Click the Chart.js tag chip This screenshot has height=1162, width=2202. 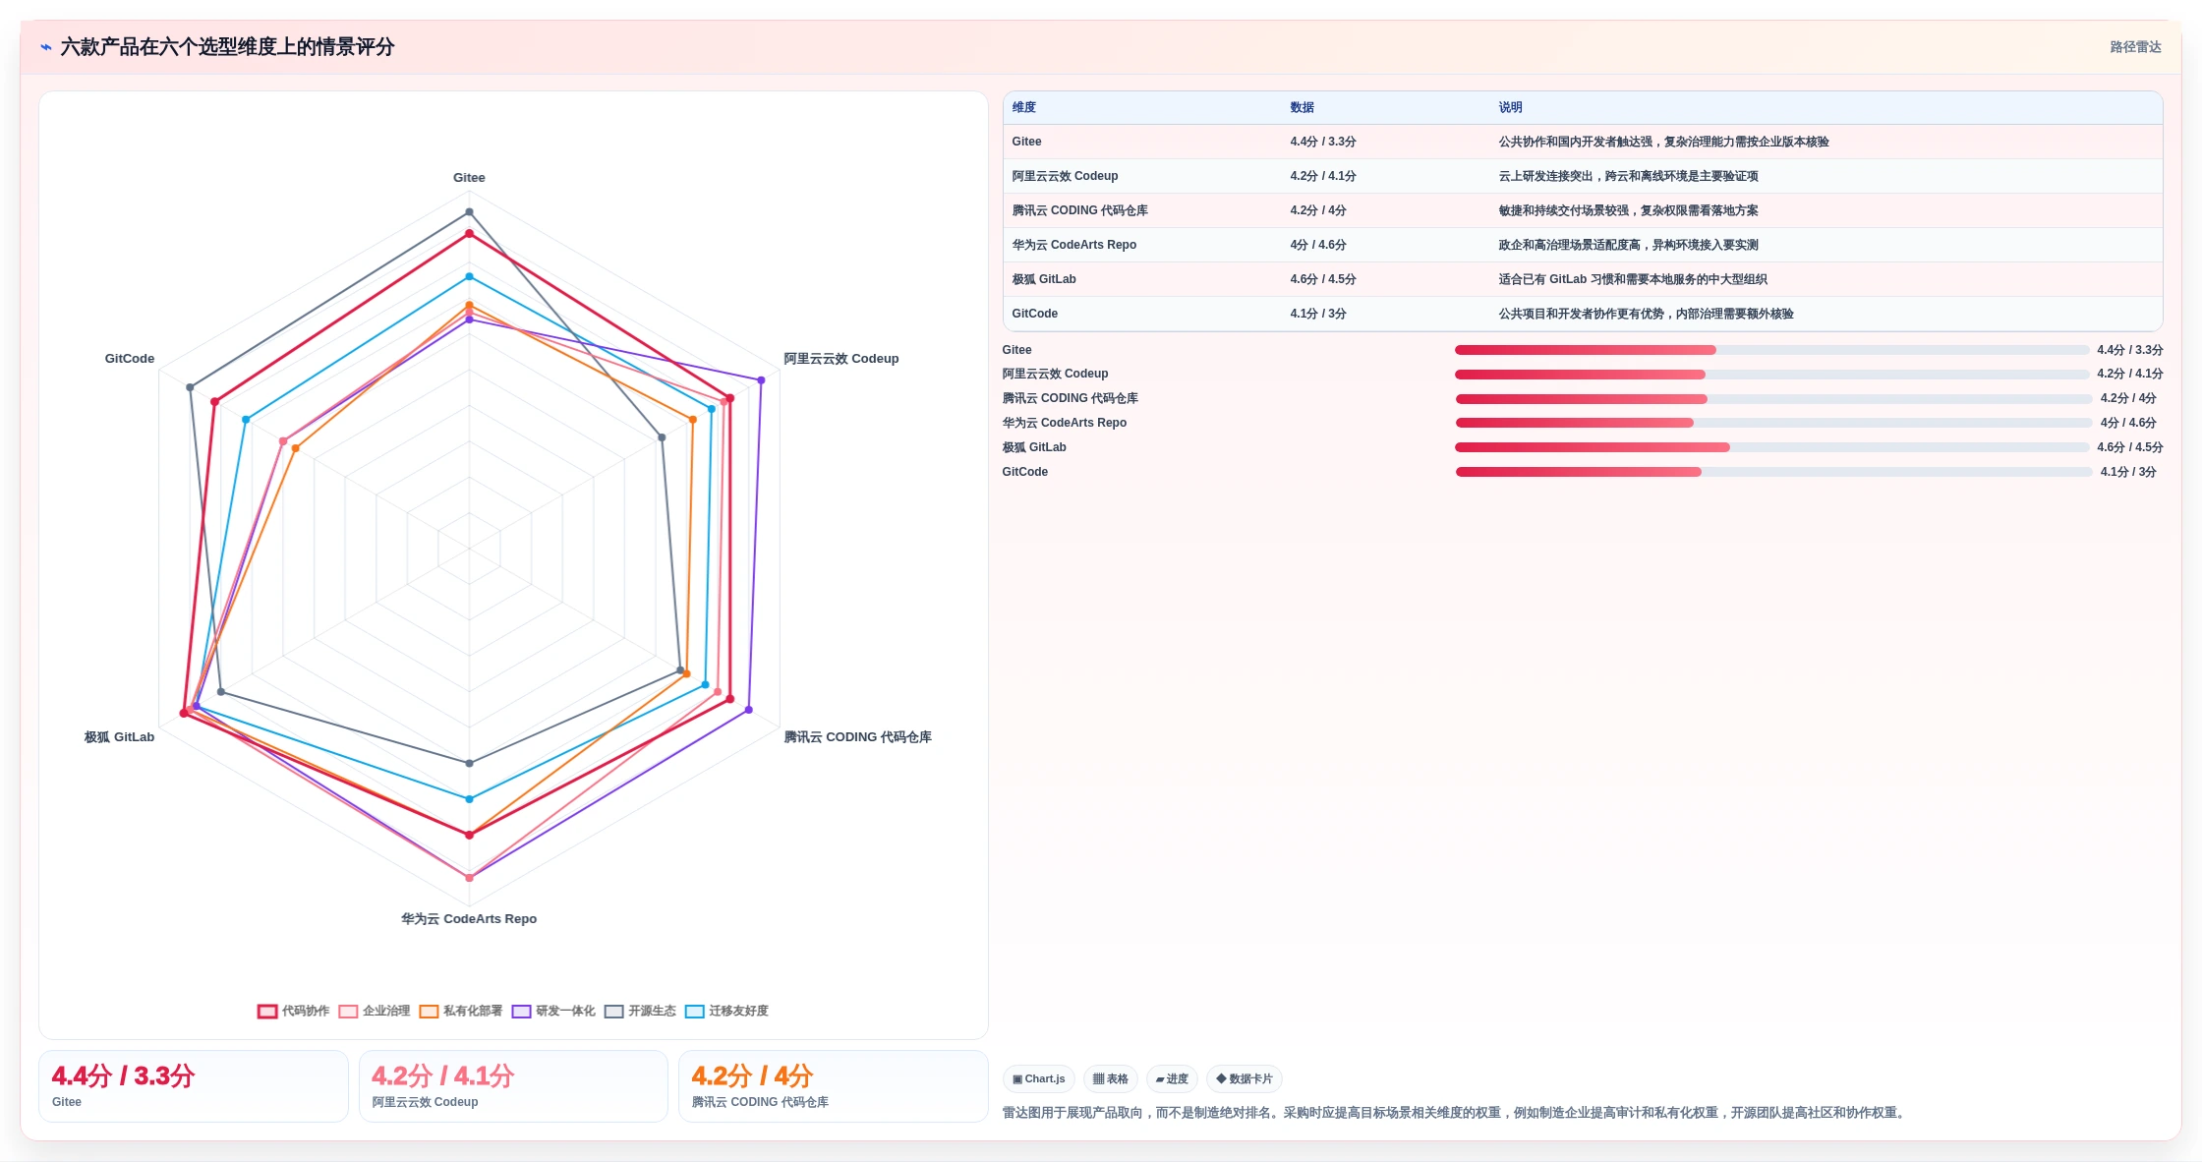(1039, 1078)
